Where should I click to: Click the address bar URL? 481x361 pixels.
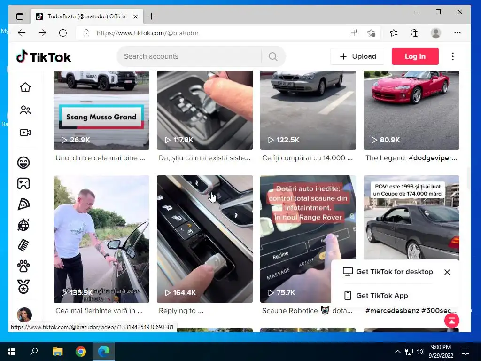pos(147,33)
